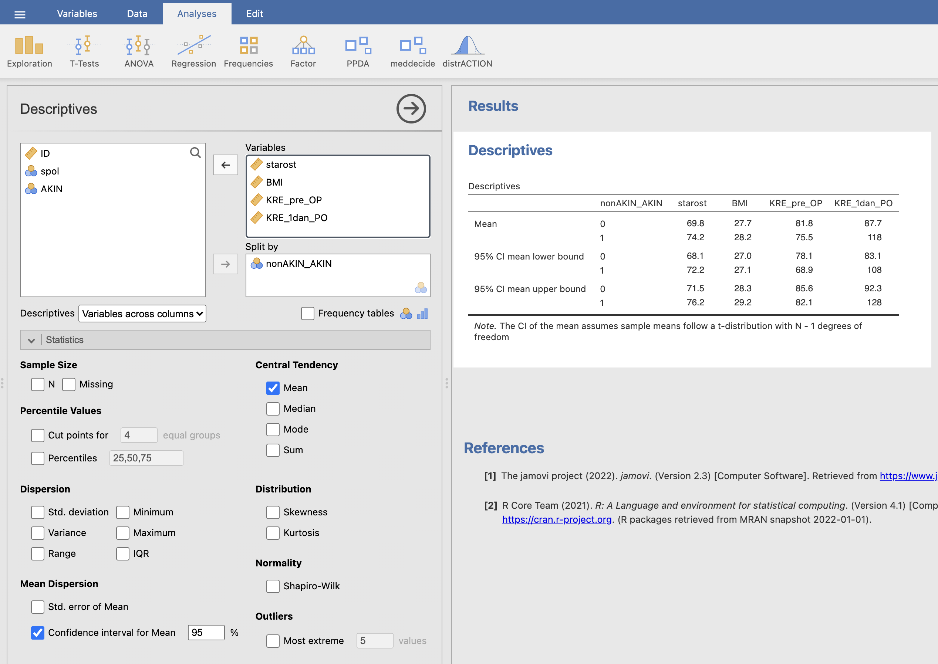Click the panel divider grip between options and results
938x664 pixels.
pos(447,383)
